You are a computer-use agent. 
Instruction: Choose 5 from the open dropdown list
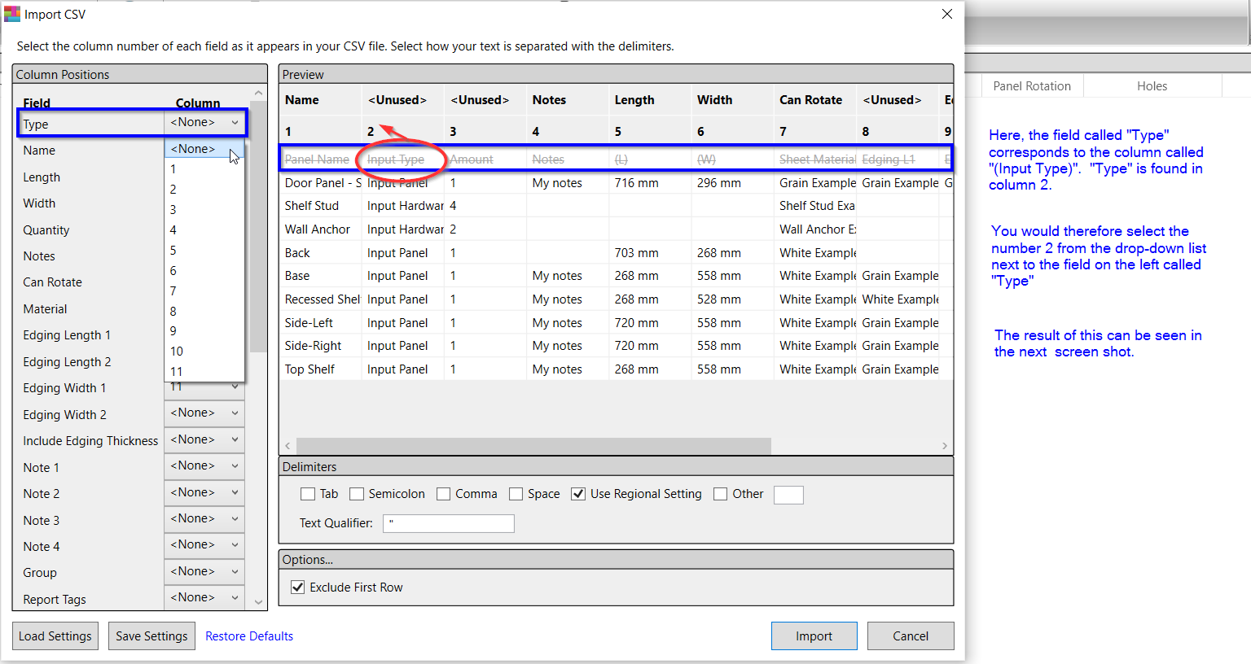click(x=204, y=251)
